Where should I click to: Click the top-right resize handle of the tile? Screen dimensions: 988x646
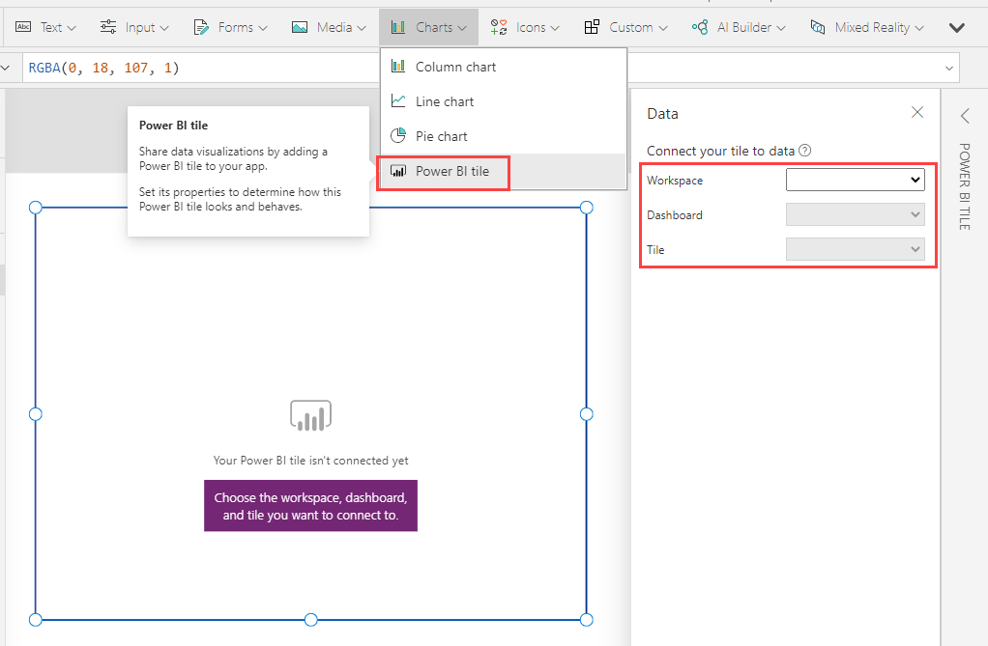586,208
